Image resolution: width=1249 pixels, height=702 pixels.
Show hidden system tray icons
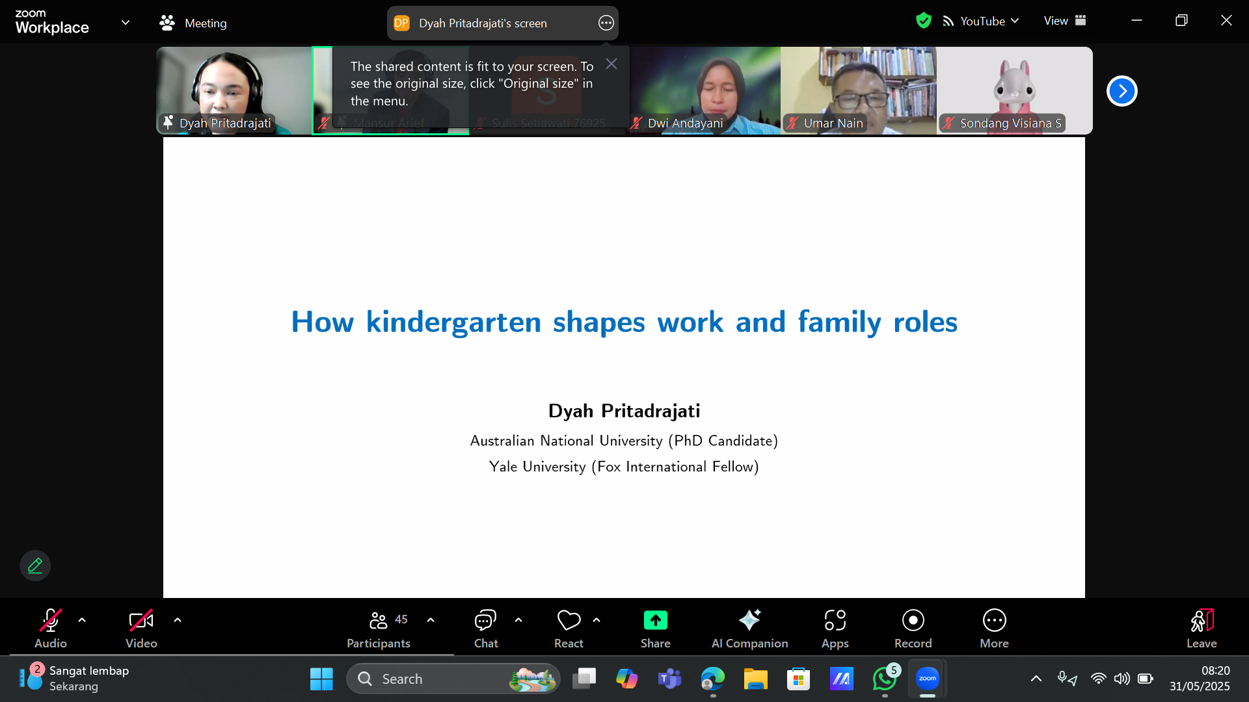click(1036, 679)
